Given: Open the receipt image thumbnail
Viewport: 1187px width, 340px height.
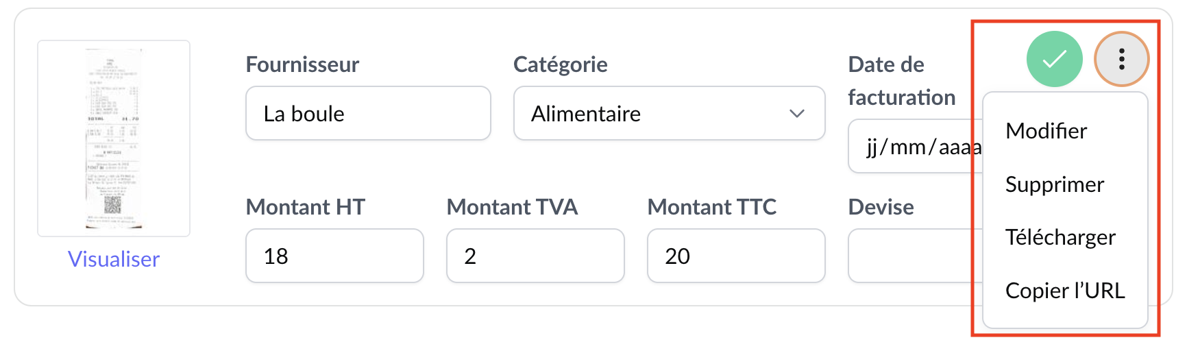Looking at the screenshot, I should click(x=114, y=138).
